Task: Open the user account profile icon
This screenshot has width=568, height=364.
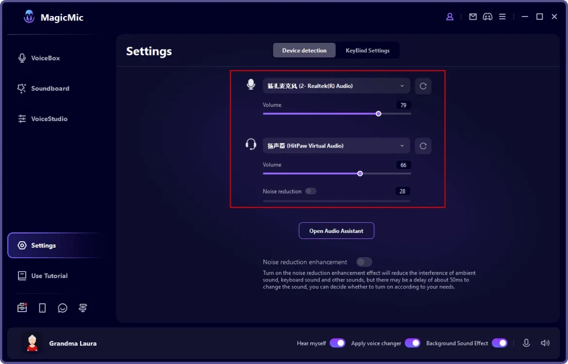Action: click(450, 16)
